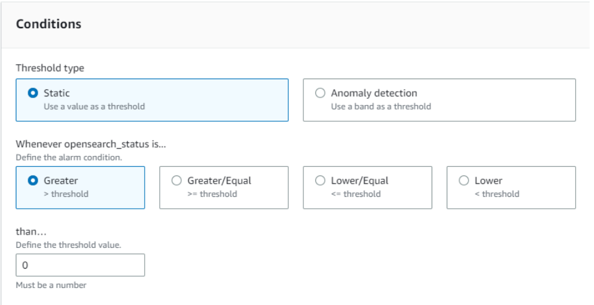Click the '> threshold' description text
This screenshot has height=305, width=594.
pyautogui.click(x=66, y=194)
